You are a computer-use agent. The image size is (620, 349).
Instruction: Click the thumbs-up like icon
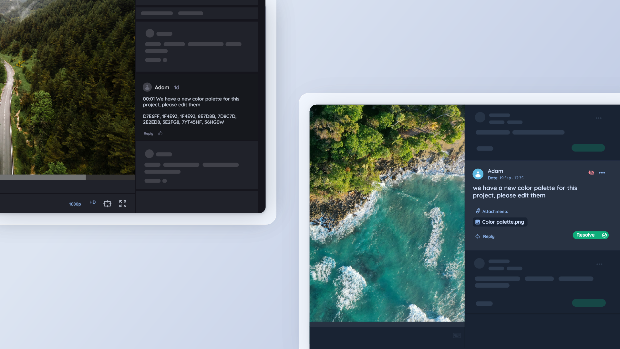pyautogui.click(x=160, y=133)
